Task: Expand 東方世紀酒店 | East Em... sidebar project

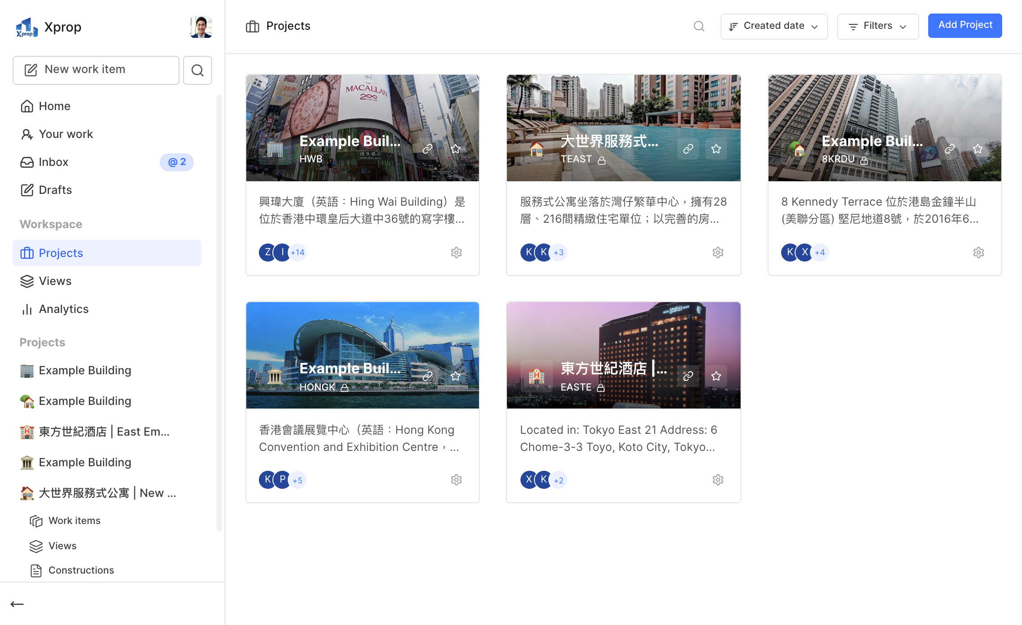Action: click(x=107, y=432)
